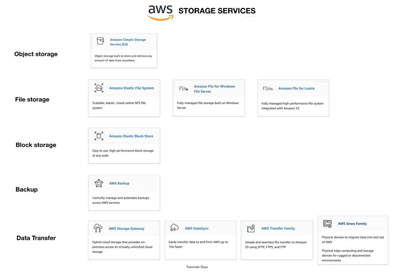395x272 pixels.
Task: Click the AWS Backup icon
Action: 99,183
